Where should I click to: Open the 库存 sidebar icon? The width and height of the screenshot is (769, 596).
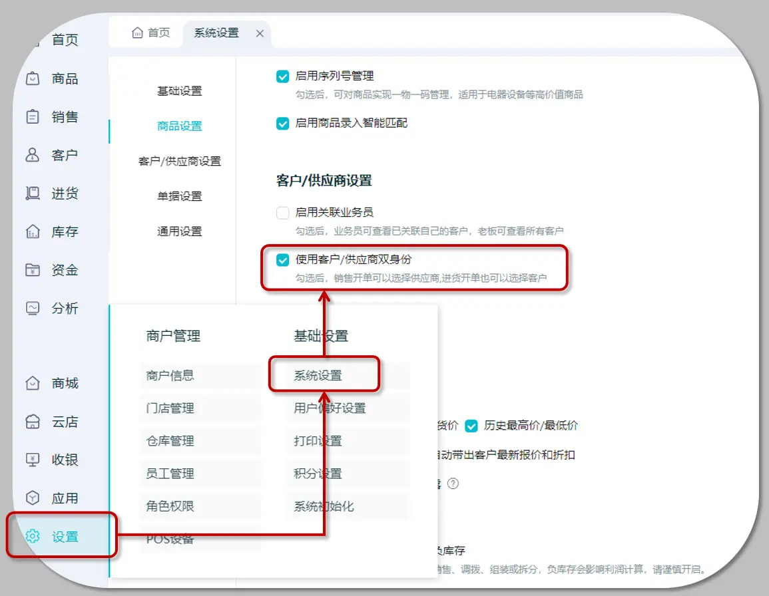coord(33,231)
